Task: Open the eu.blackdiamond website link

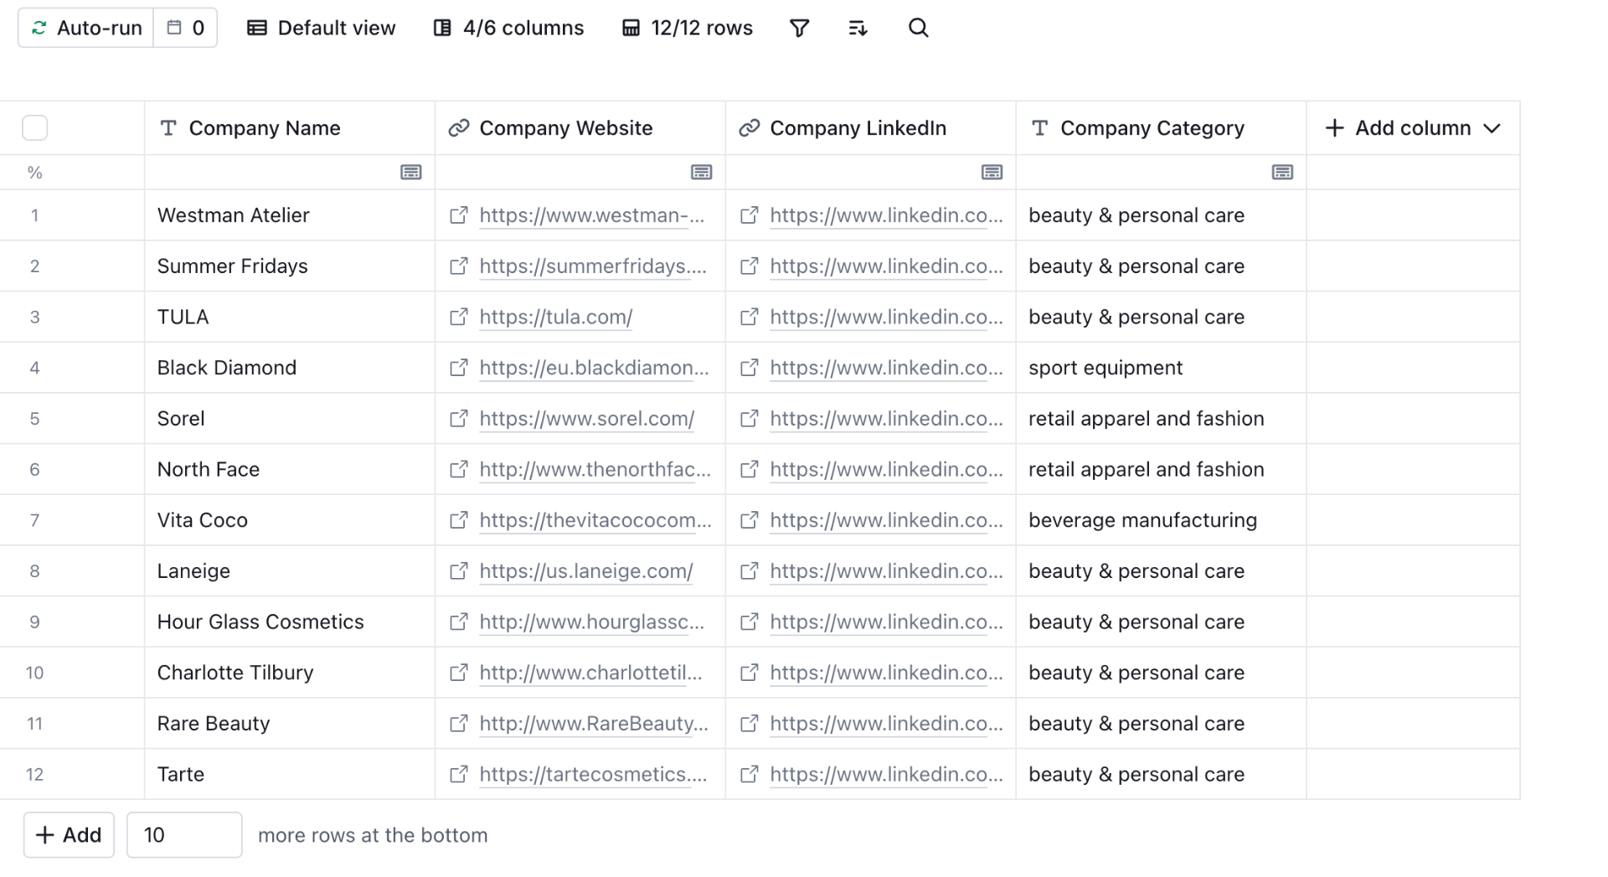Action: point(594,368)
